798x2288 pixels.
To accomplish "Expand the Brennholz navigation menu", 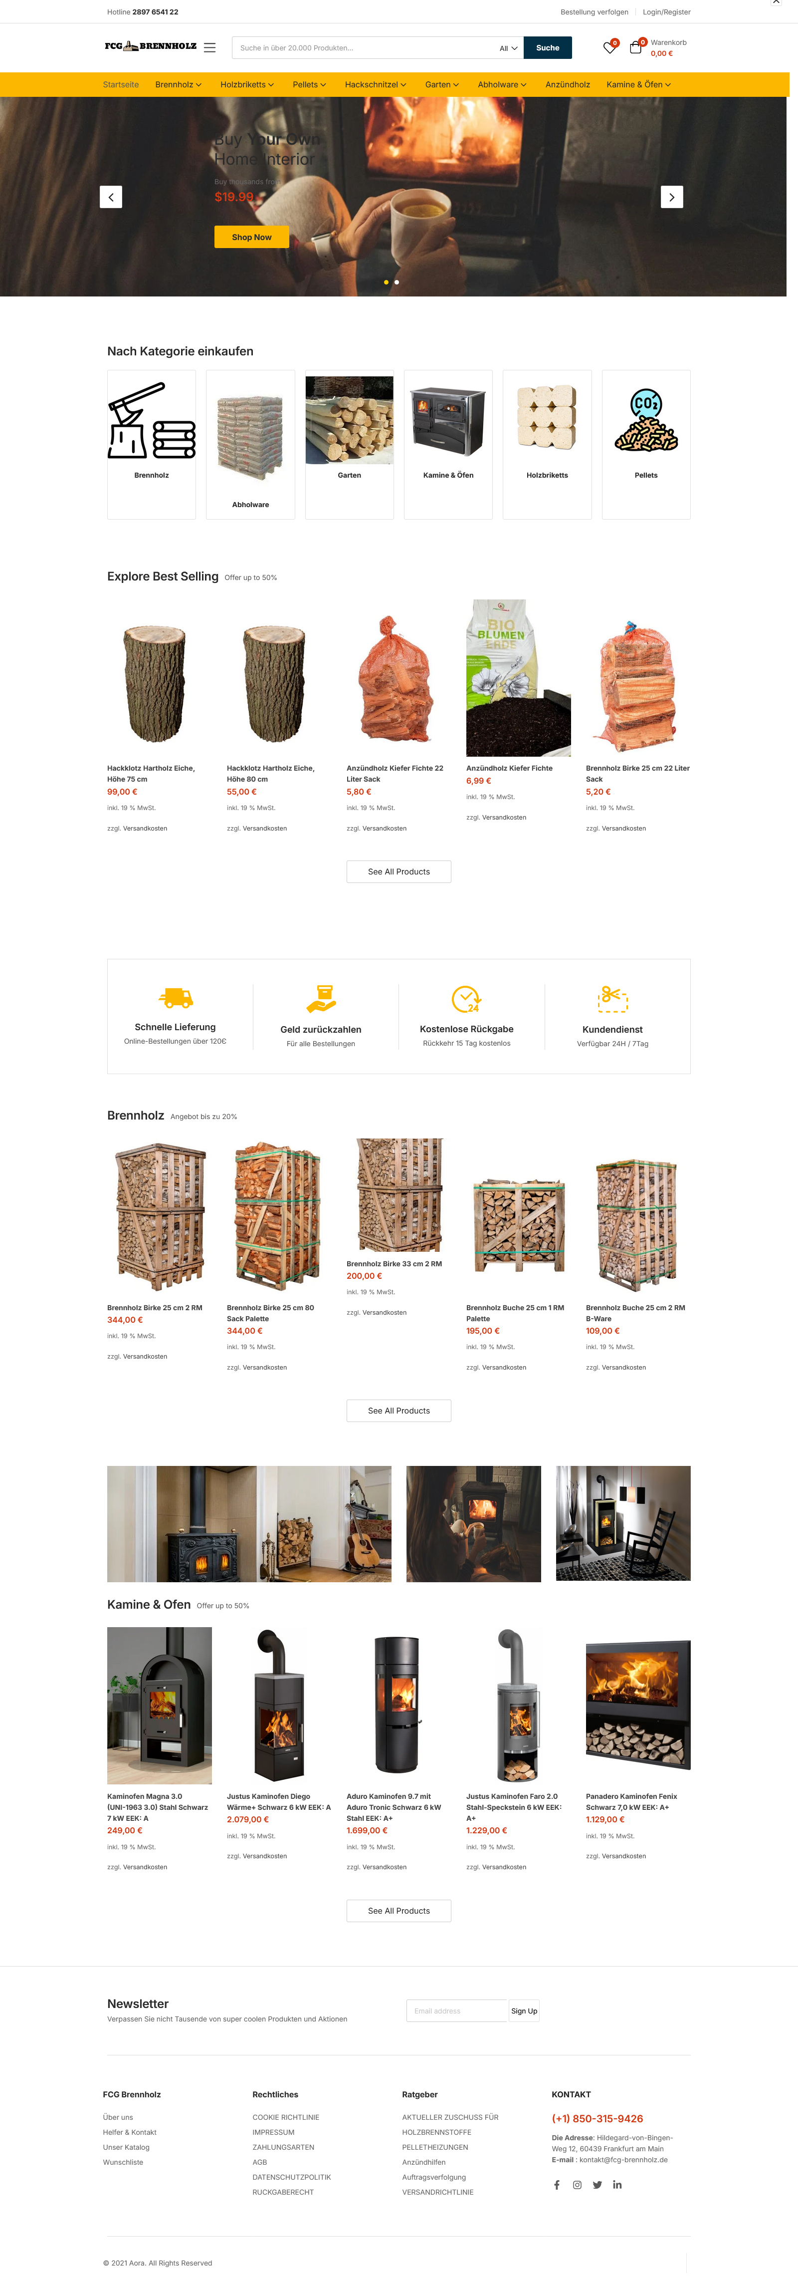I will [179, 84].
